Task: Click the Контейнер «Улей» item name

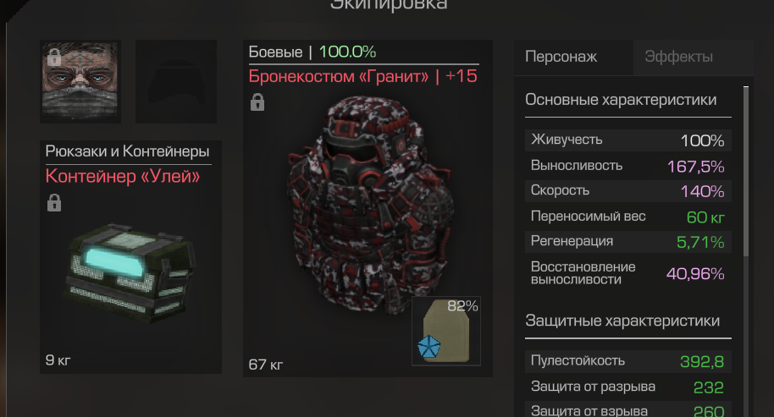Action: tap(123, 176)
